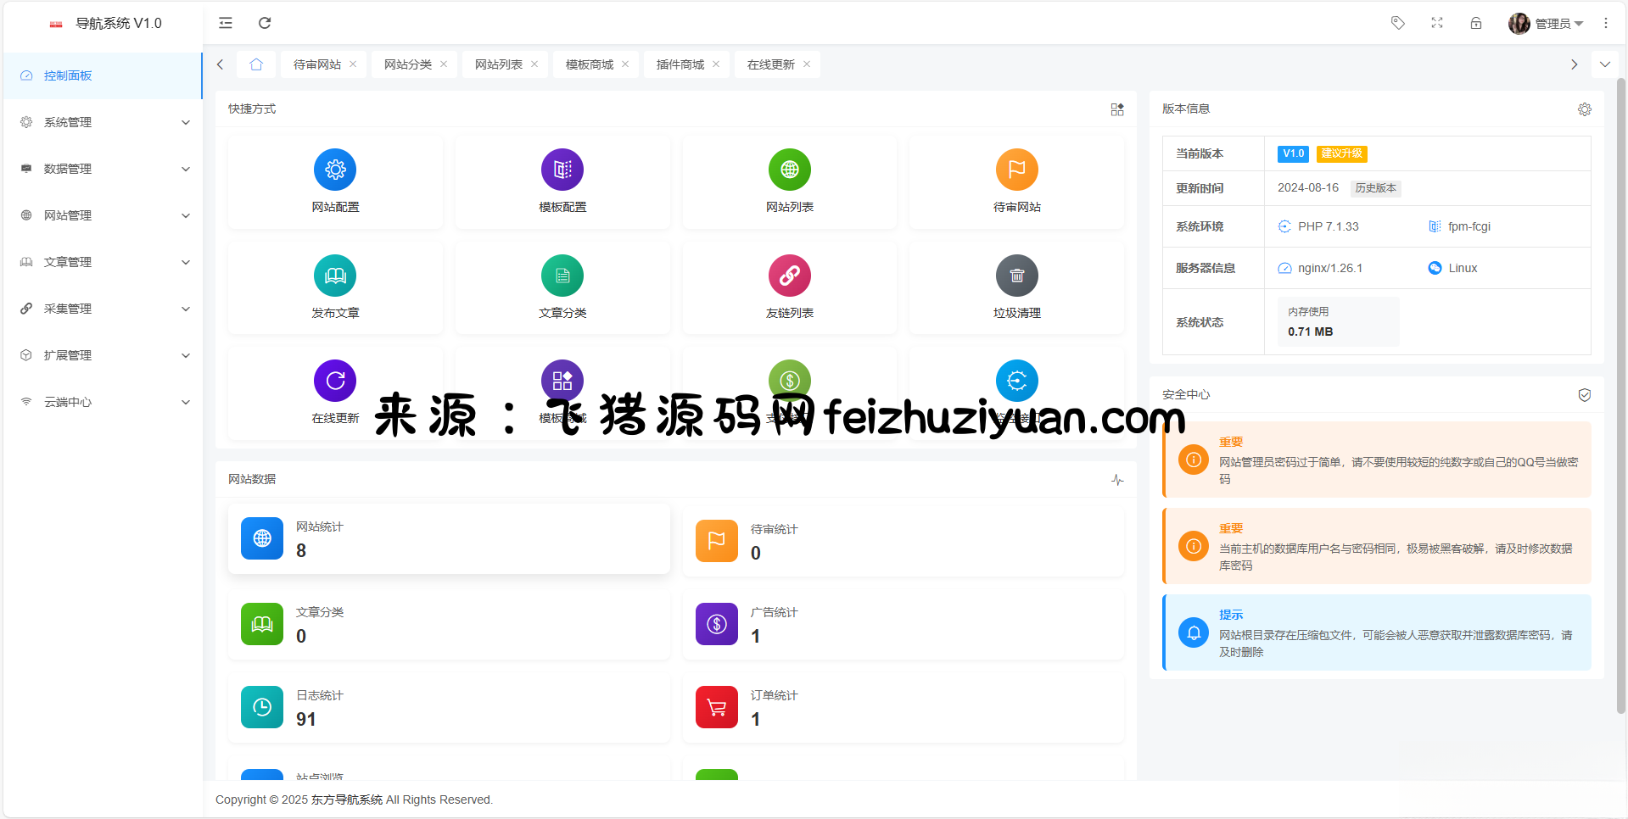The width and height of the screenshot is (1628, 819).
Task: Click the 提示 compressed file notice
Action: [1377, 632]
